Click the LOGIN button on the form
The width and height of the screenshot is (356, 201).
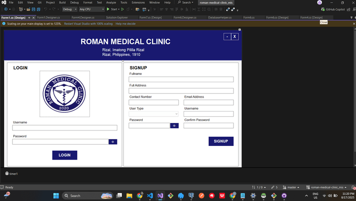point(64,155)
